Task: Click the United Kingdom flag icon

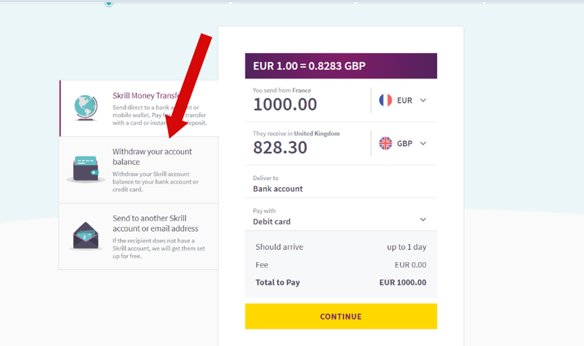Action: coord(386,143)
